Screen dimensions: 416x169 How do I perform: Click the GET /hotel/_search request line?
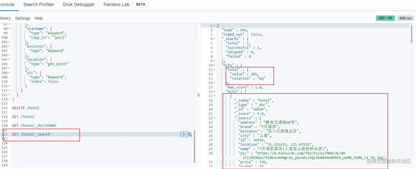(31, 134)
